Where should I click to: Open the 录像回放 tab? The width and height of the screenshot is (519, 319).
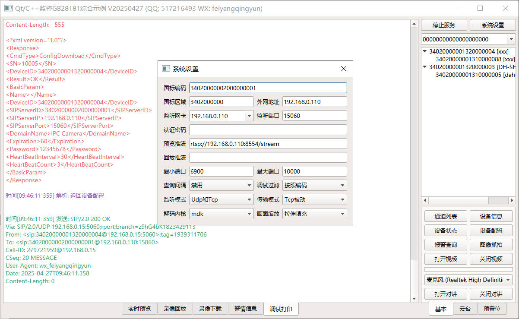[175, 309]
